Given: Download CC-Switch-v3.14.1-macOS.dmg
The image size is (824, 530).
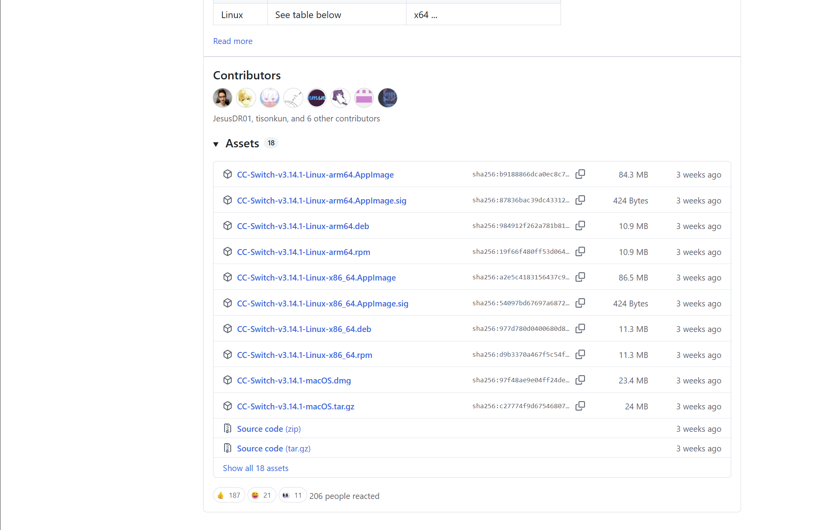Looking at the screenshot, I should pyautogui.click(x=294, y=380).
